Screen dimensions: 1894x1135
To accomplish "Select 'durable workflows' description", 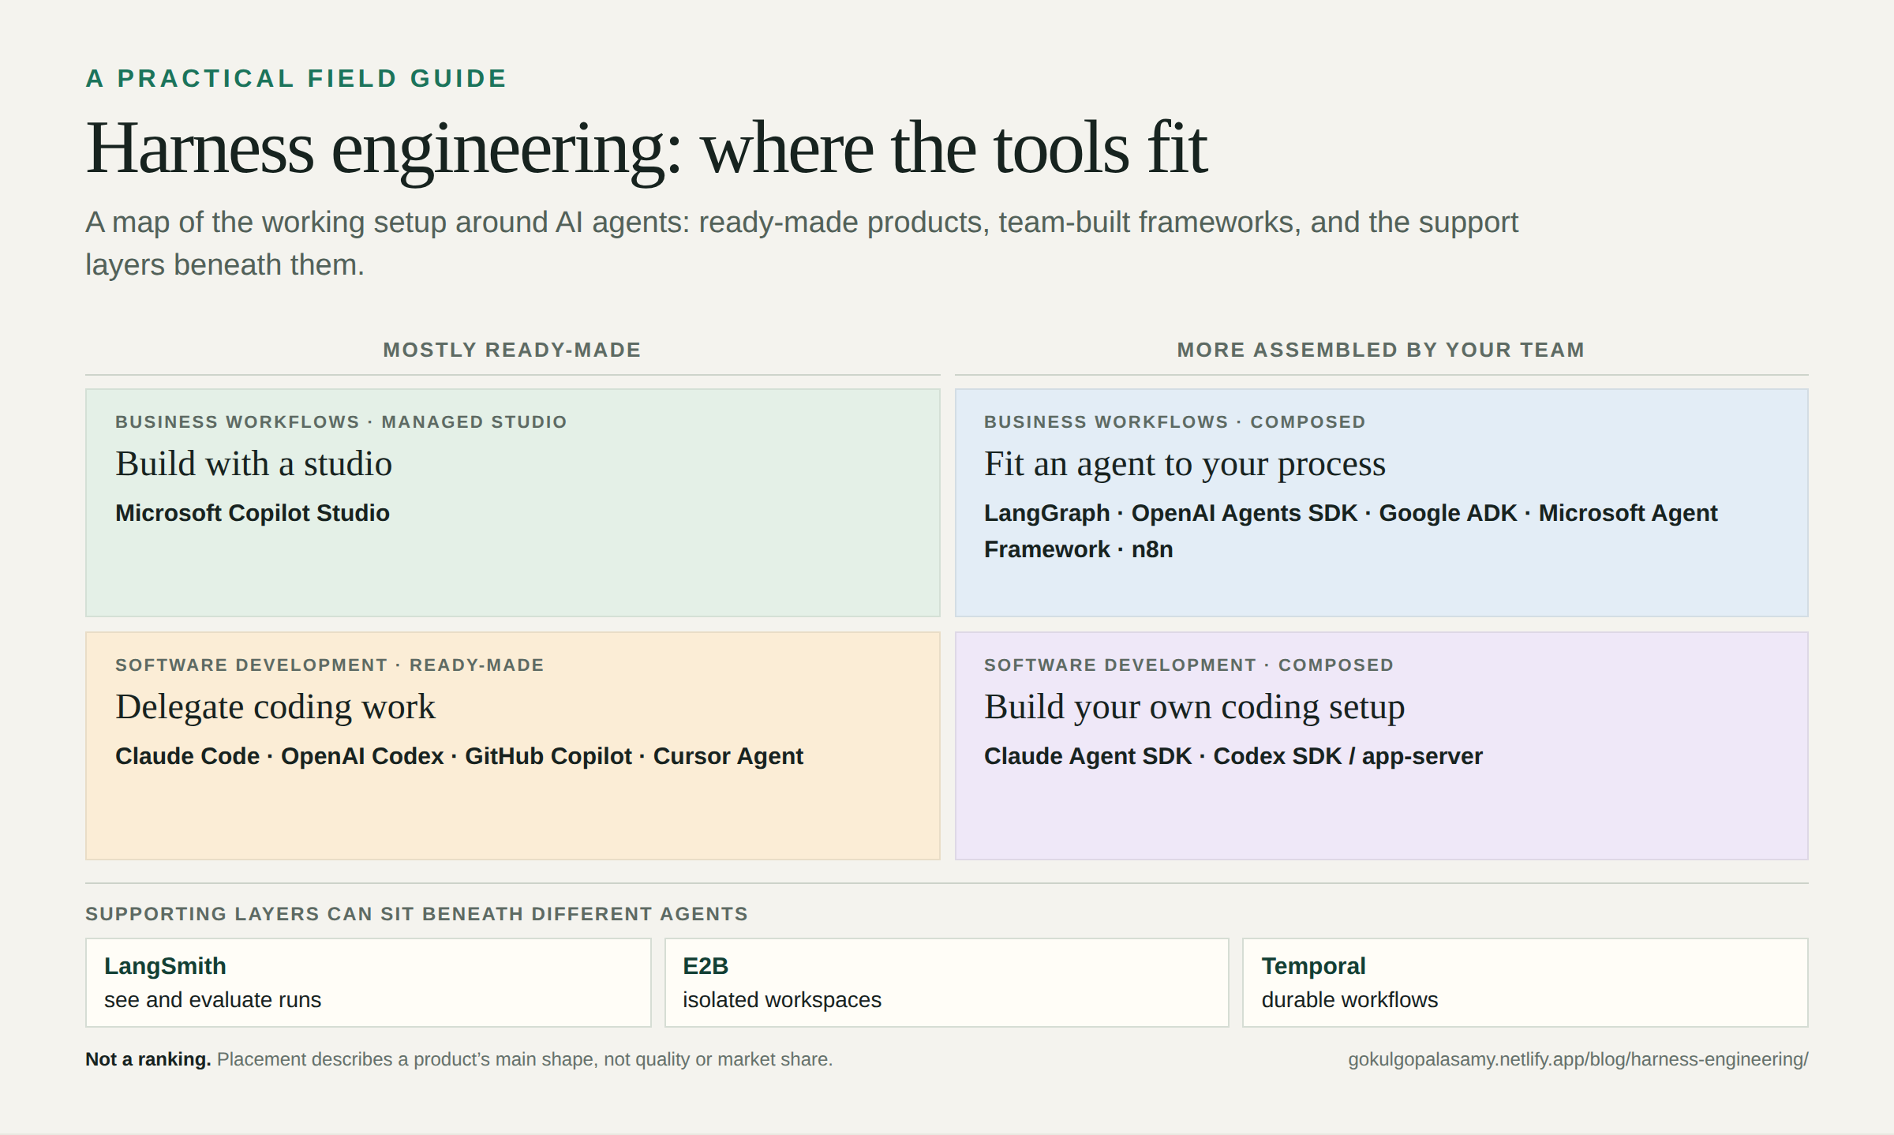I will tap(1349, 1000).
